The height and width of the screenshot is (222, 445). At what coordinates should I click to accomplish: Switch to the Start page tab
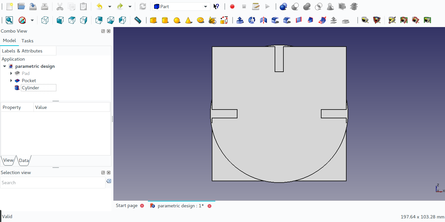point(127,205)
